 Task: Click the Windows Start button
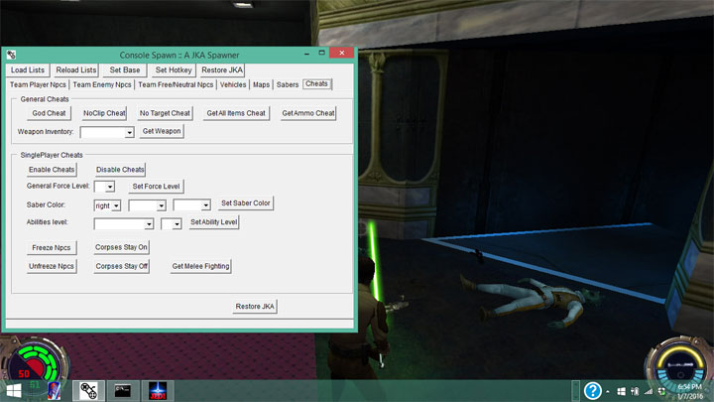(17, 390)
